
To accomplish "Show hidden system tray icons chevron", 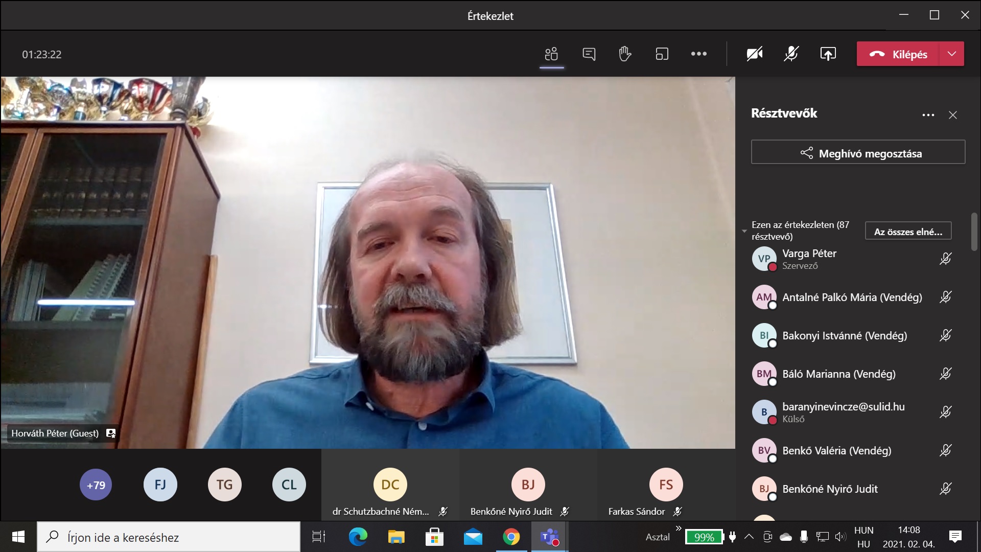I will (749, 537).
